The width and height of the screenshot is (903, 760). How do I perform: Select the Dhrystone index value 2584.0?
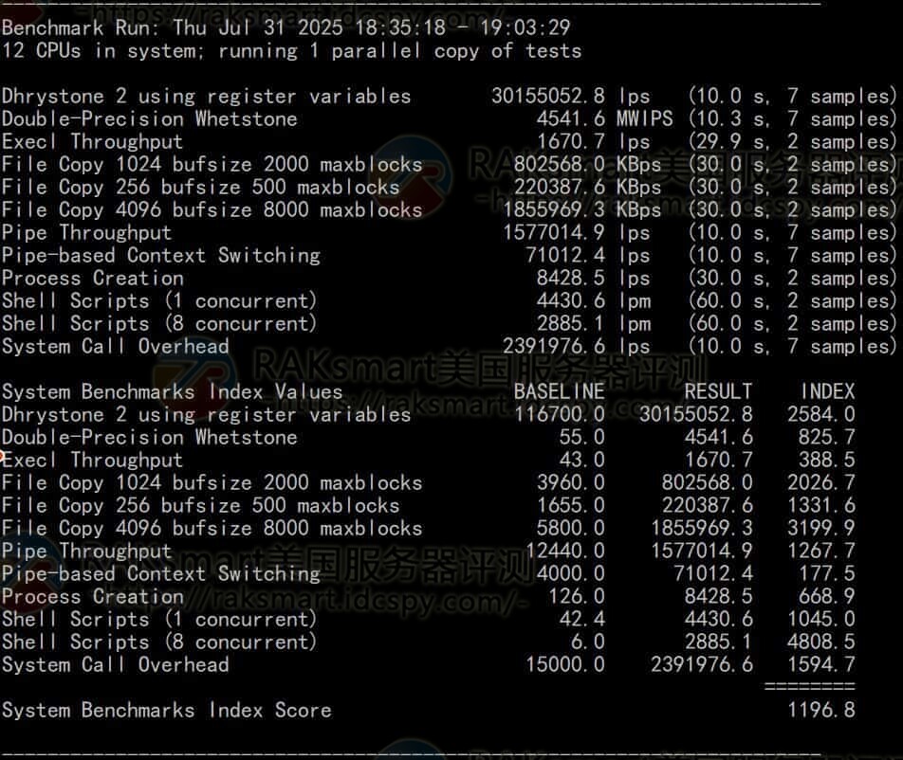tap(820, 414)
